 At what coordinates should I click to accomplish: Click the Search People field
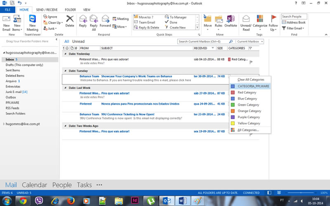(294, 16)
